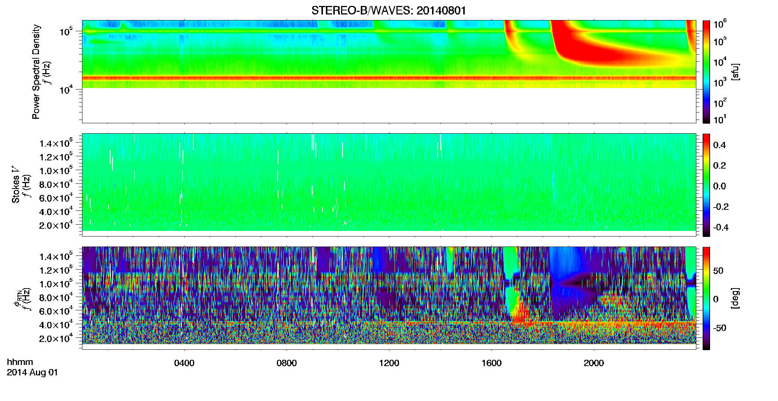This screenshot has height=401, width=778.
Task: Click the Stokes V axis label
Action: (16, 185)
